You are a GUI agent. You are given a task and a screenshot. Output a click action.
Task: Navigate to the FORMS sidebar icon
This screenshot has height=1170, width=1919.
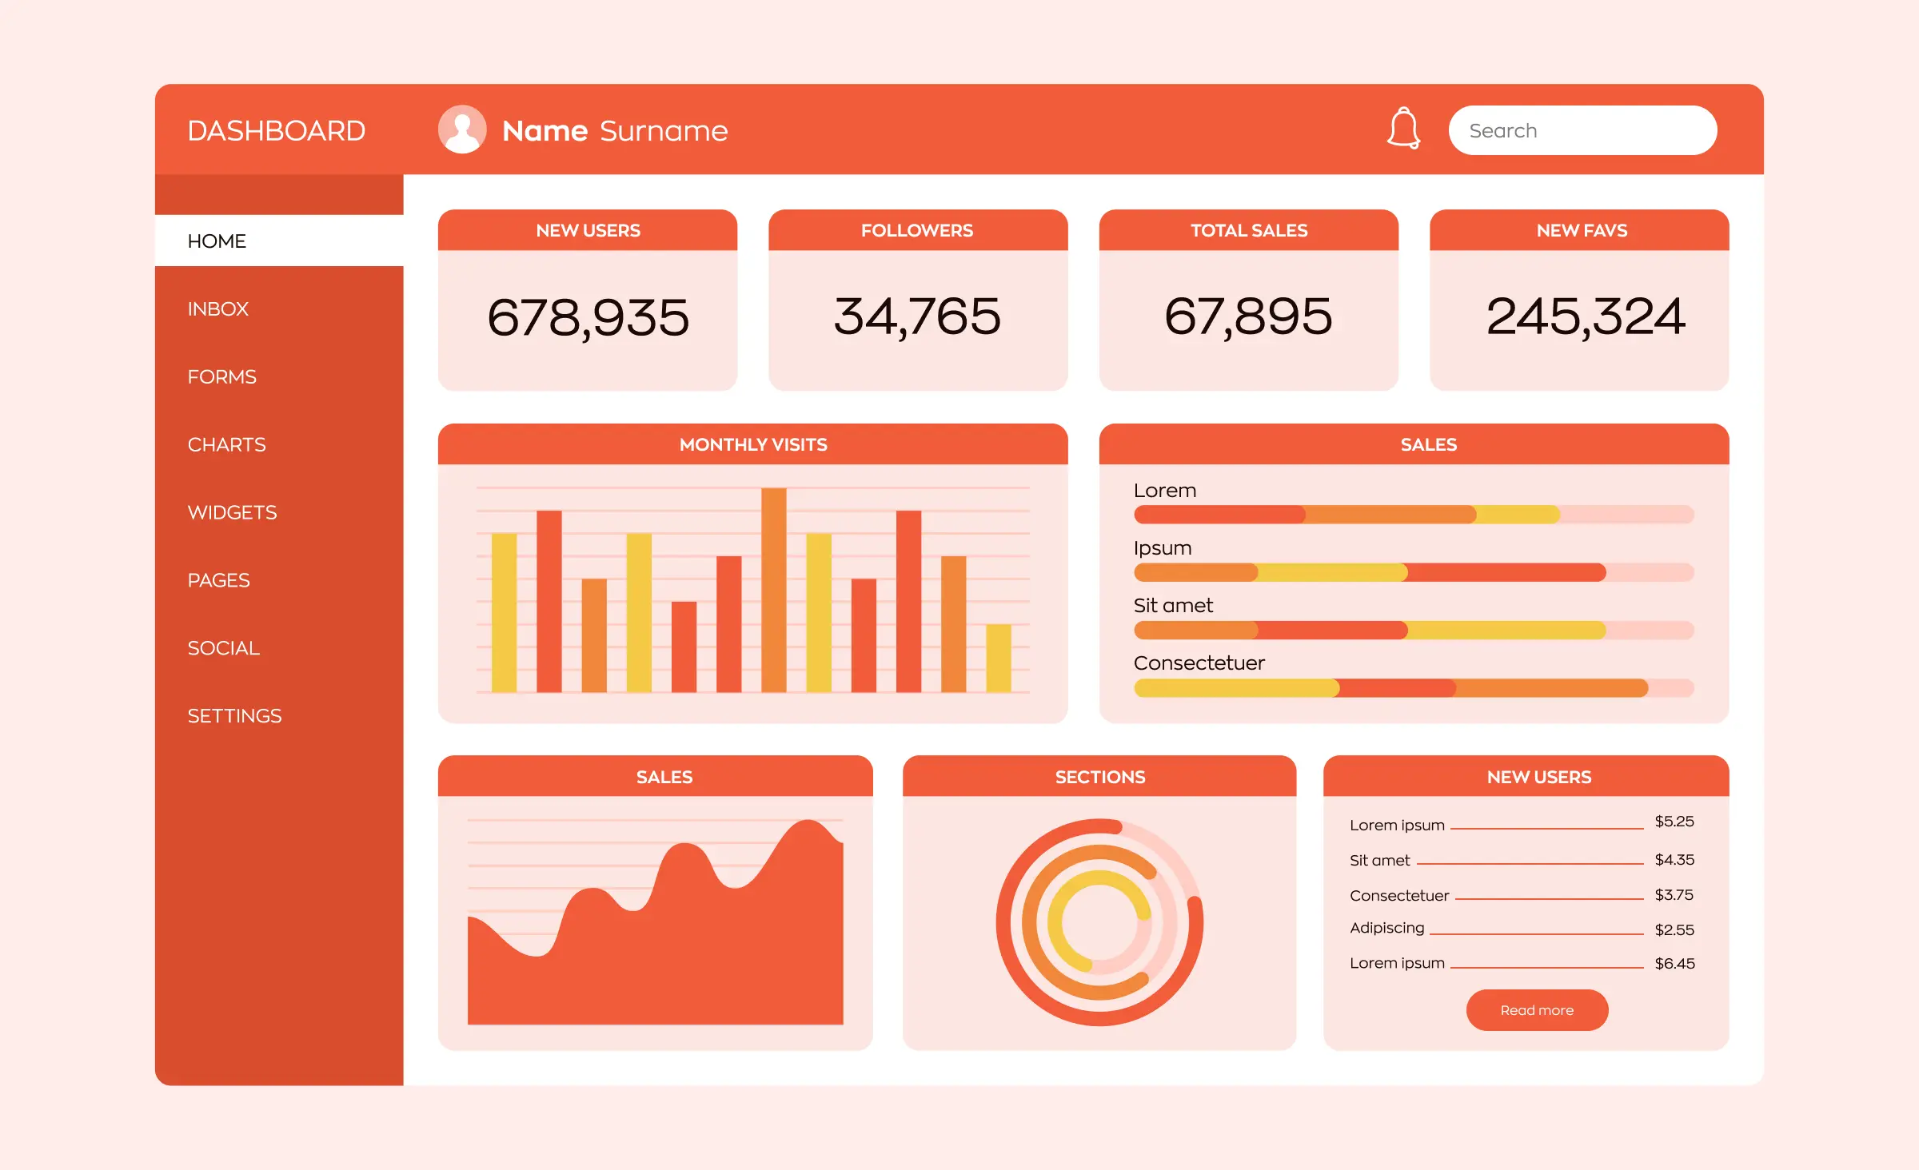222,376
